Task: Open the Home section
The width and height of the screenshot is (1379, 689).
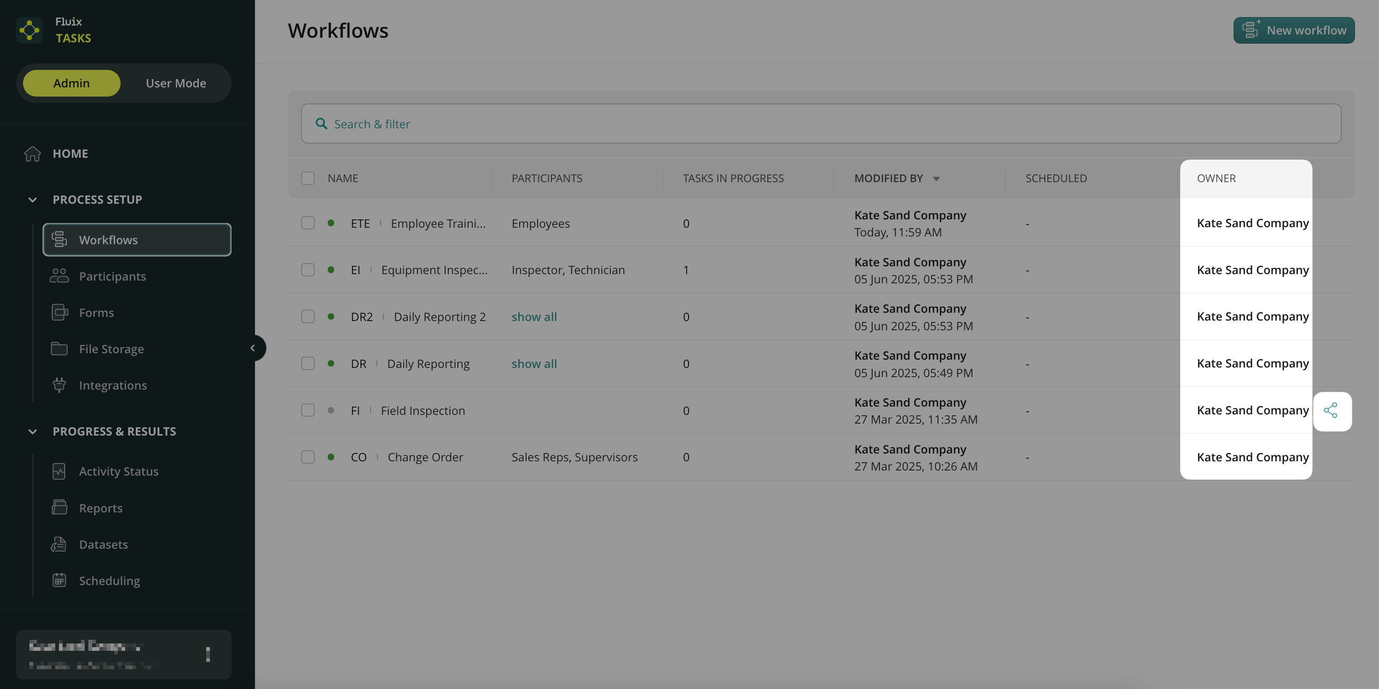Action: tap(70, 154)
